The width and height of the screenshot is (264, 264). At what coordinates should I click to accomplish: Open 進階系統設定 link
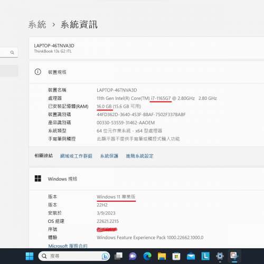tap(139, 156)
